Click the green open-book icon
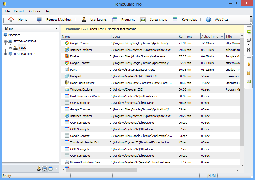This screenshot has height=180, width=255. [x=249, y=81]
